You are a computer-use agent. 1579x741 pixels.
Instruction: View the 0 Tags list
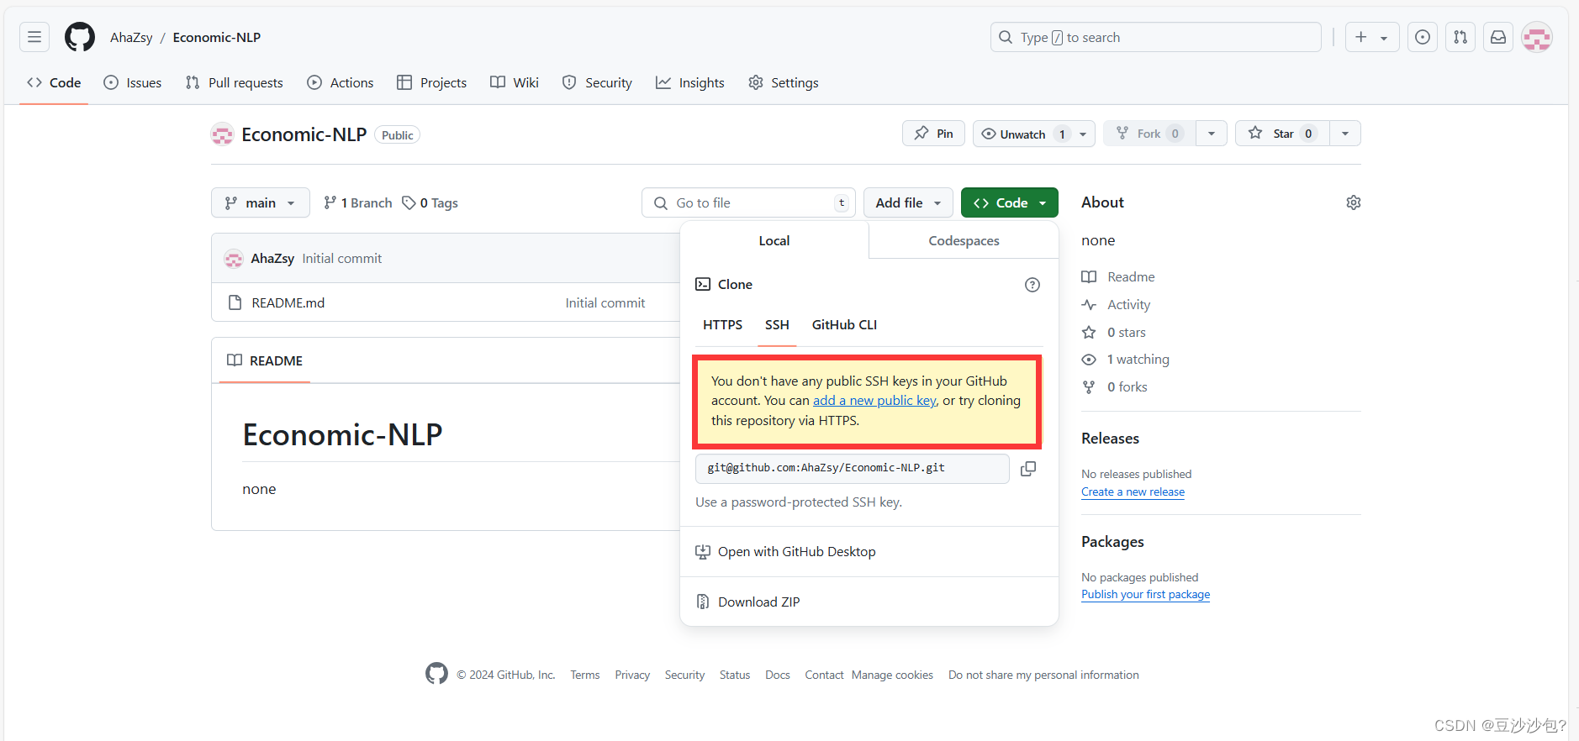(x=430, y=202)
